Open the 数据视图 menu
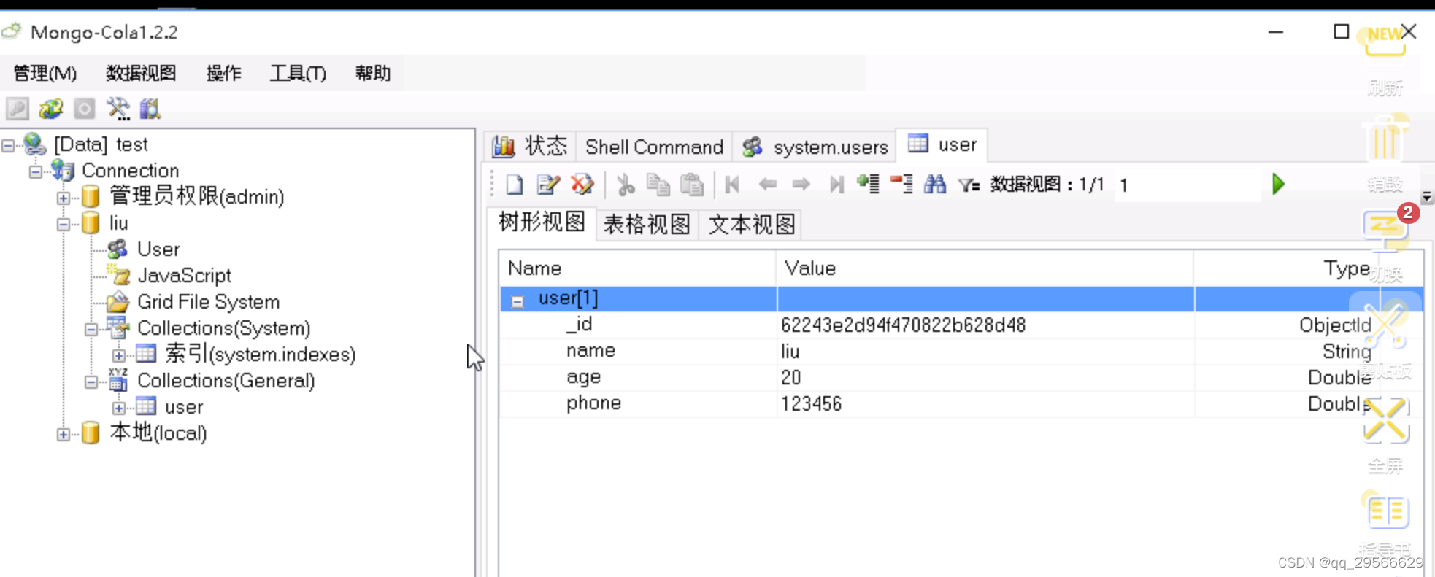Image resolution: width=1435 pixels, height=577 pixels. tap(141, 73)
